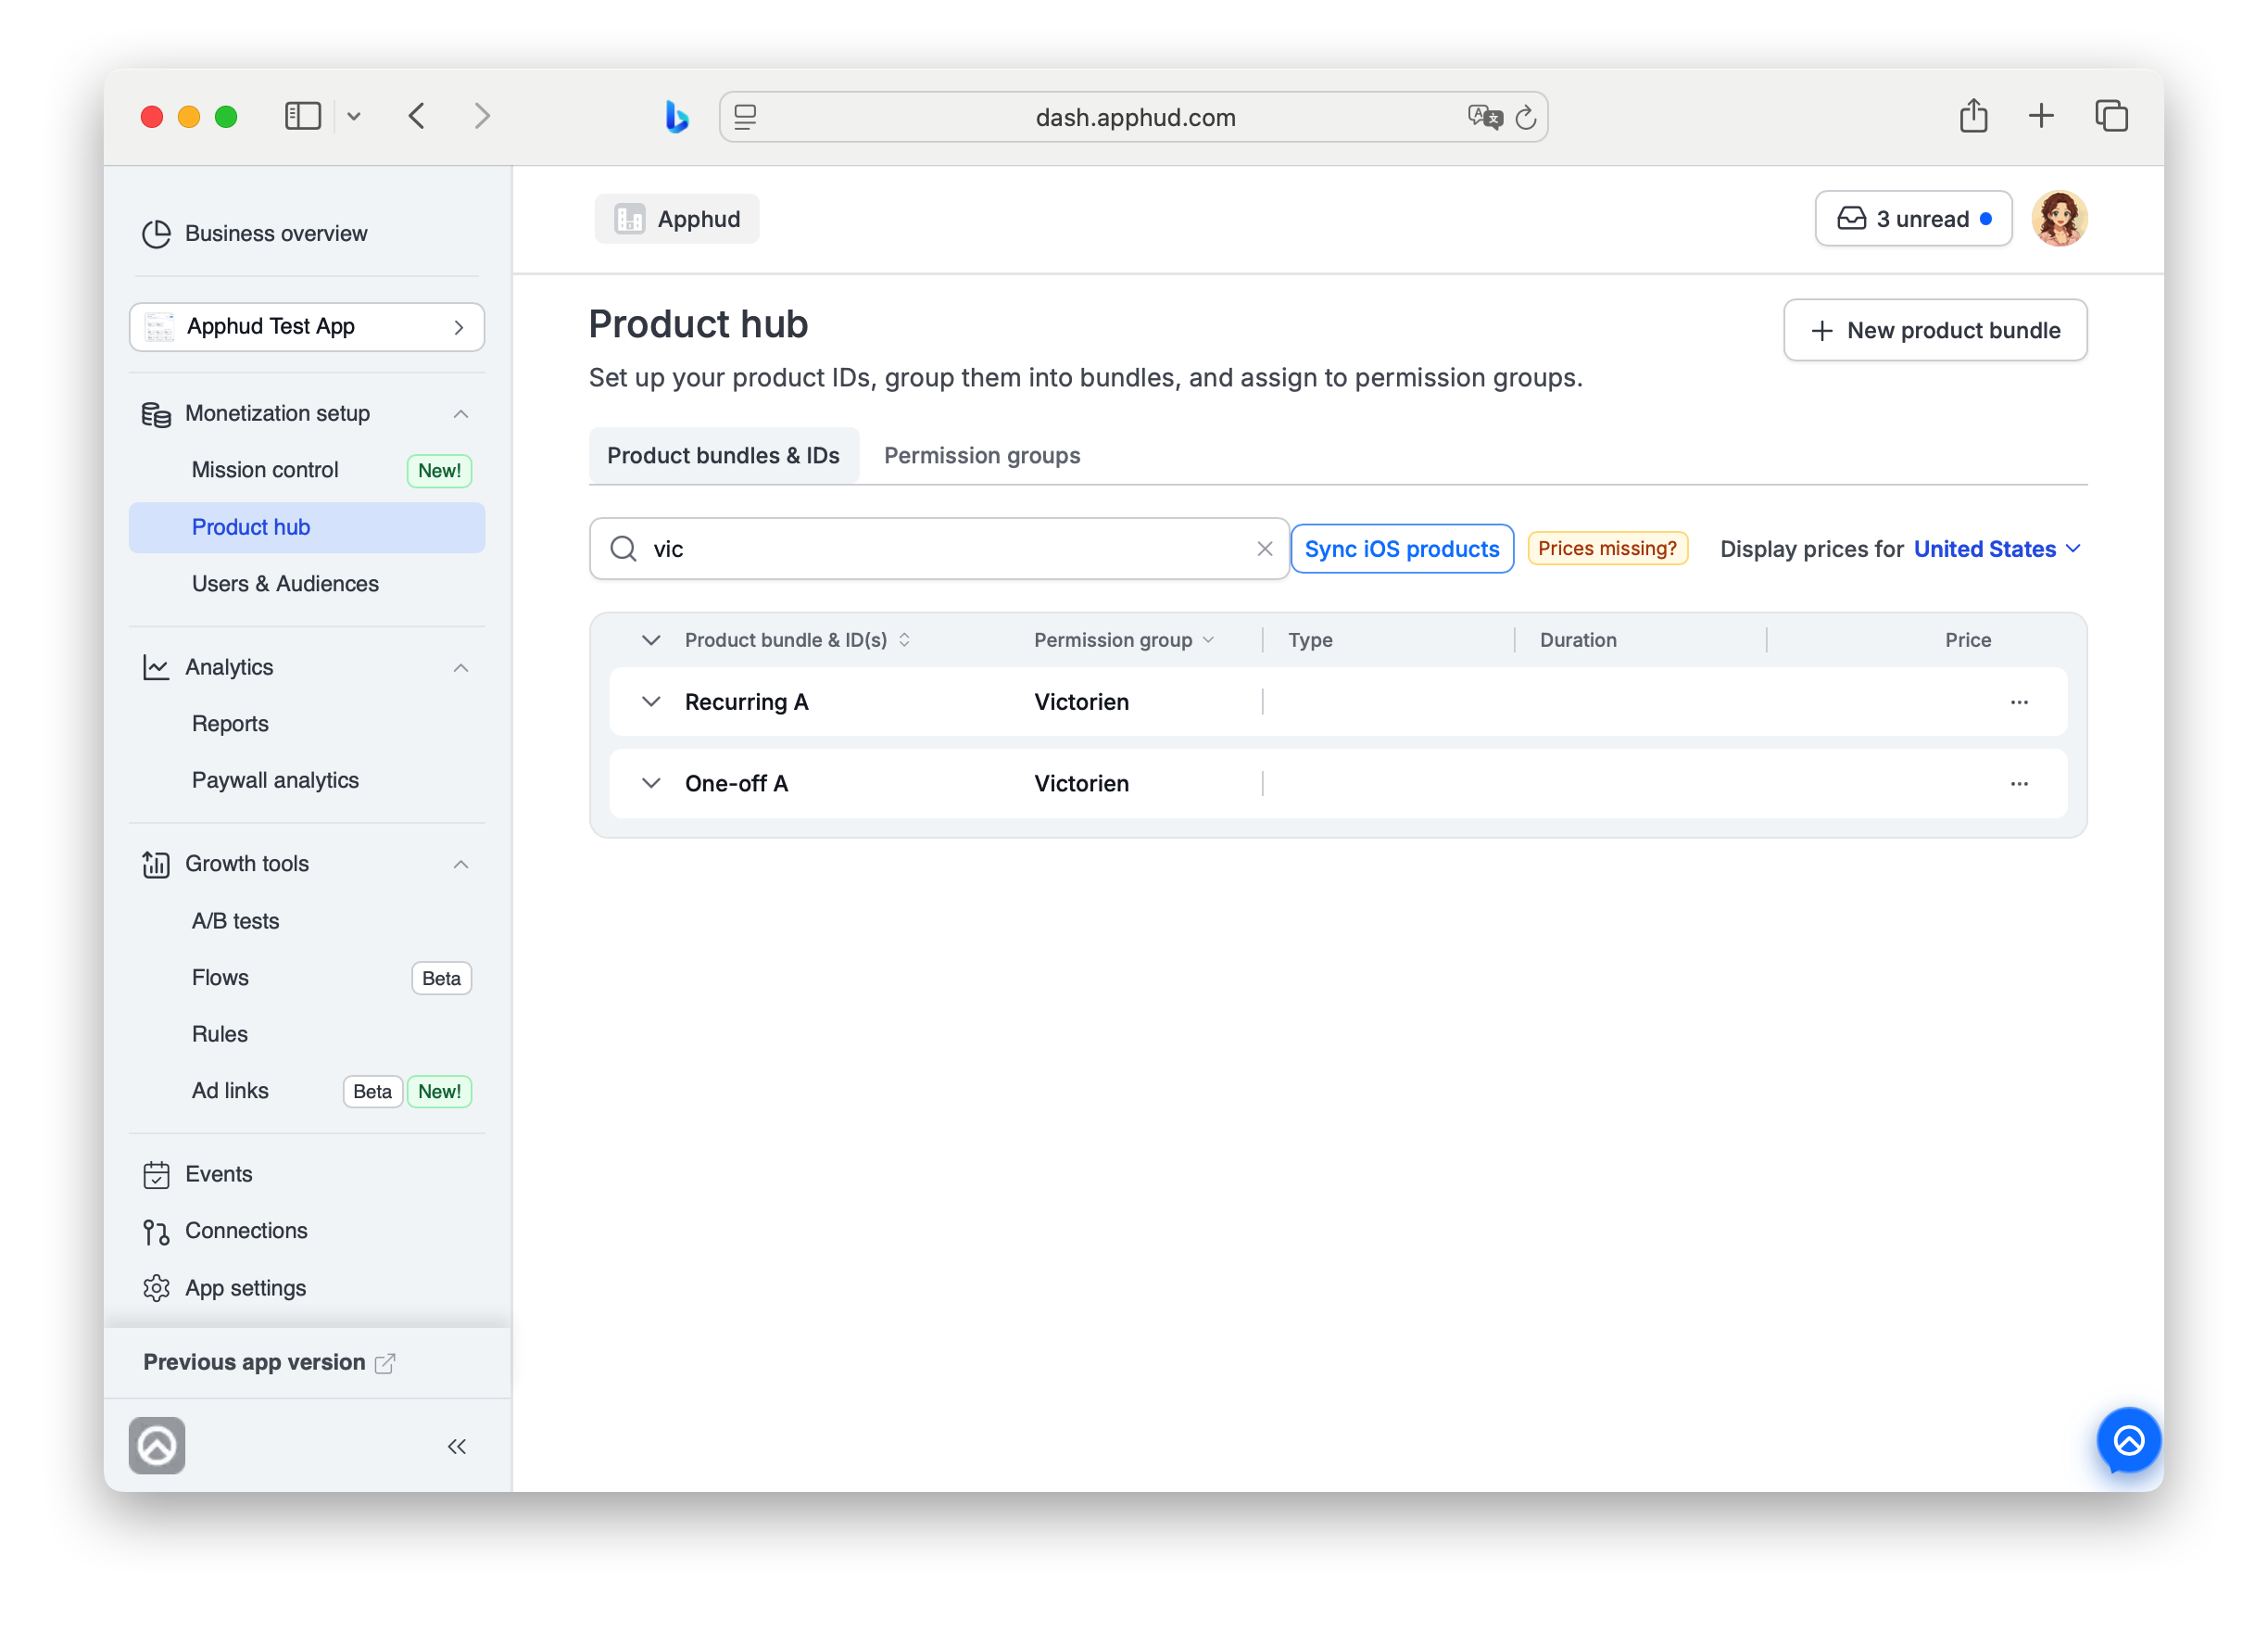Click the Growth tools icon
This screenshot has height=1631, width=2268.
click(156, 864)
